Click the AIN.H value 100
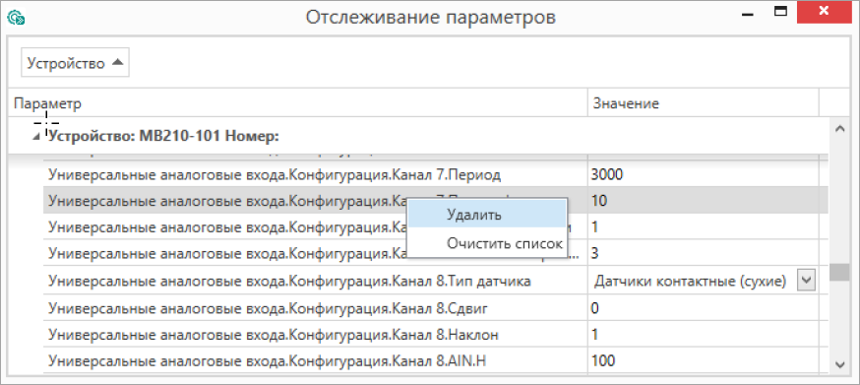 603,360
